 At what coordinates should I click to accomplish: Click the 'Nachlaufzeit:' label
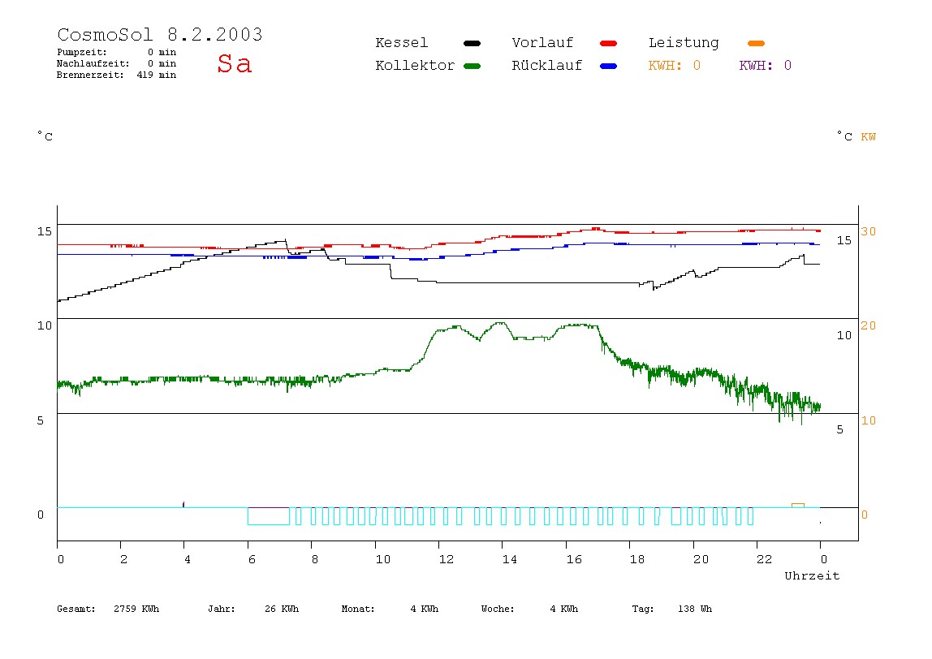[x=93, y=63]
